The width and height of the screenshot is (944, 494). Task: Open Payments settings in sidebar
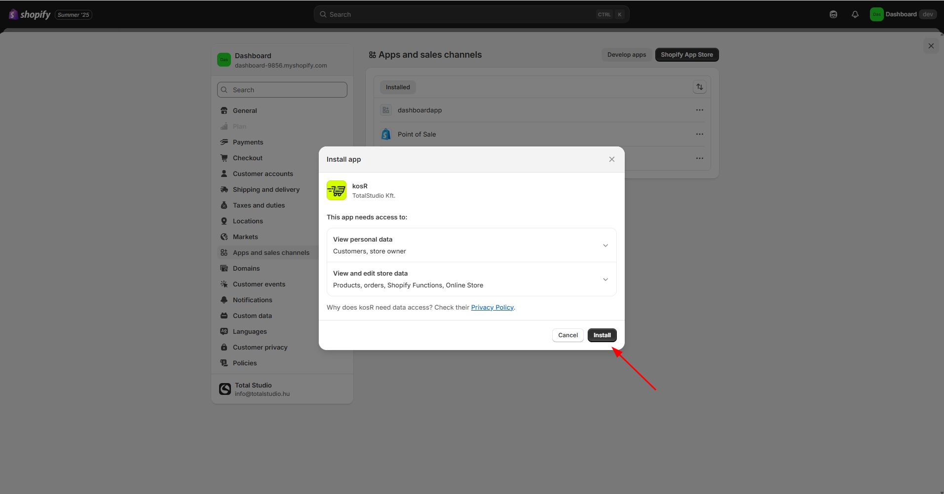click(248, 142)
